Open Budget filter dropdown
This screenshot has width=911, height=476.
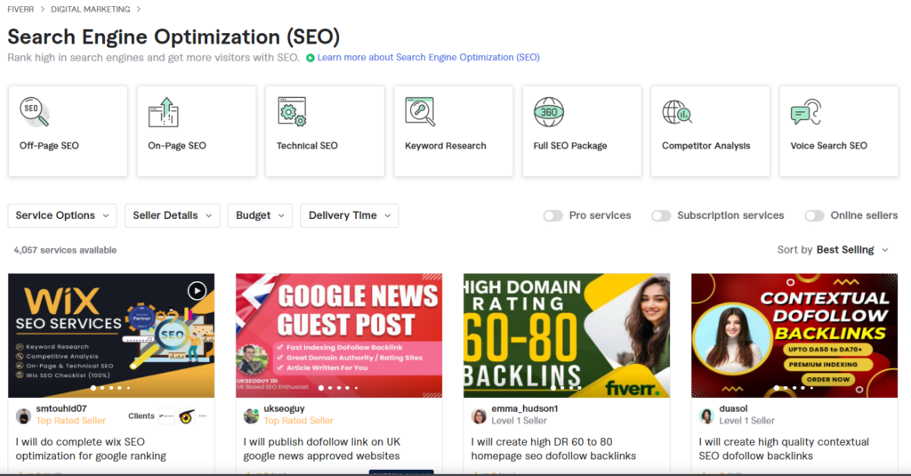260,215
